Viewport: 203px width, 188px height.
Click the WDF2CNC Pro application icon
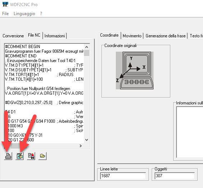(5, 4)
